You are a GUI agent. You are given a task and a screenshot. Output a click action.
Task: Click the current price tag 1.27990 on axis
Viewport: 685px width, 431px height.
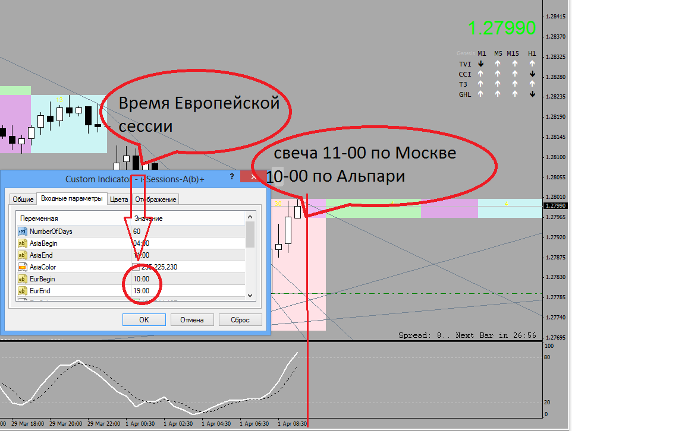(x=555, y=205)
